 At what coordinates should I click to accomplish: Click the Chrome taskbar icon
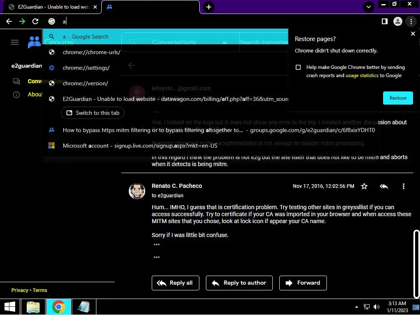tap(58, 307)
